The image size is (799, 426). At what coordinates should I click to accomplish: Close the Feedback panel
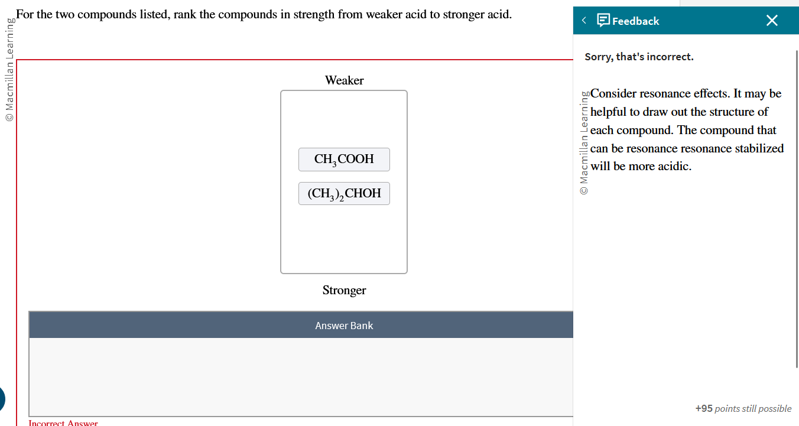pyautogui.click(x=772, y=21)
